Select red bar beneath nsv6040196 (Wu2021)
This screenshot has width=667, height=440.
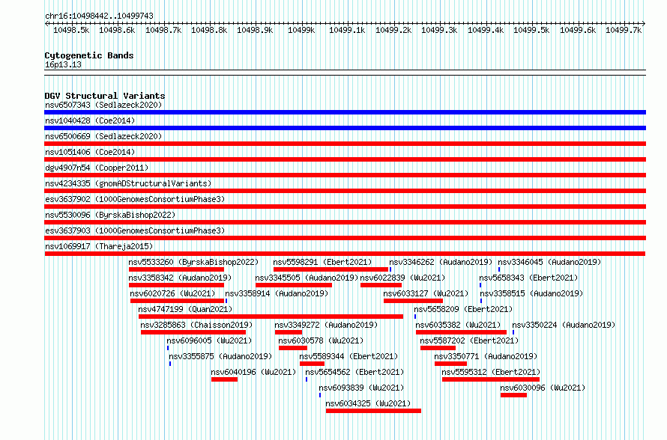coord(224,379)
